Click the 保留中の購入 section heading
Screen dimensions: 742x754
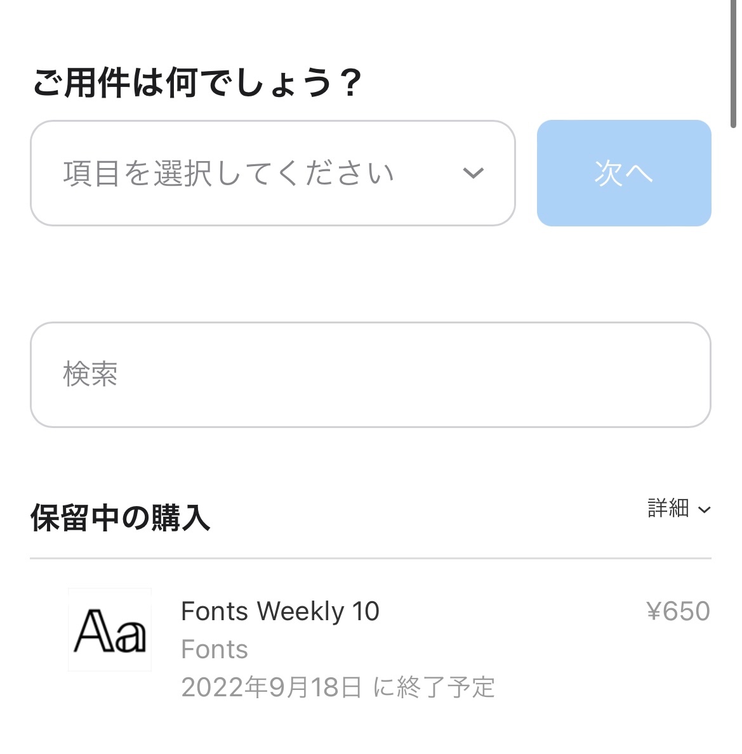click(121, 519)
